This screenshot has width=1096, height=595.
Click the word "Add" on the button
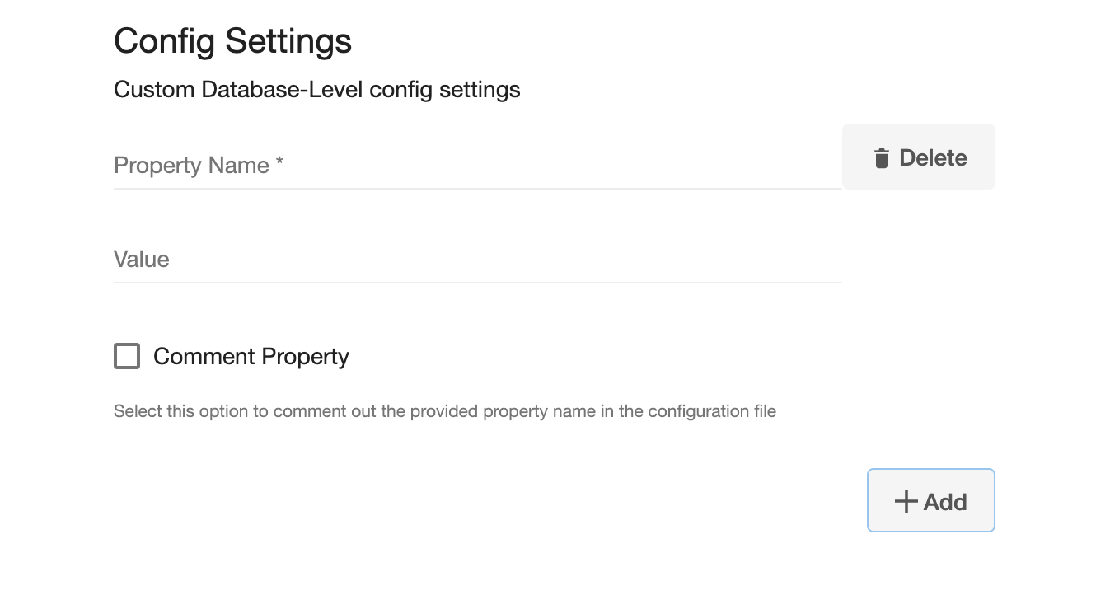pyautogui.click(x=945, y=502)
